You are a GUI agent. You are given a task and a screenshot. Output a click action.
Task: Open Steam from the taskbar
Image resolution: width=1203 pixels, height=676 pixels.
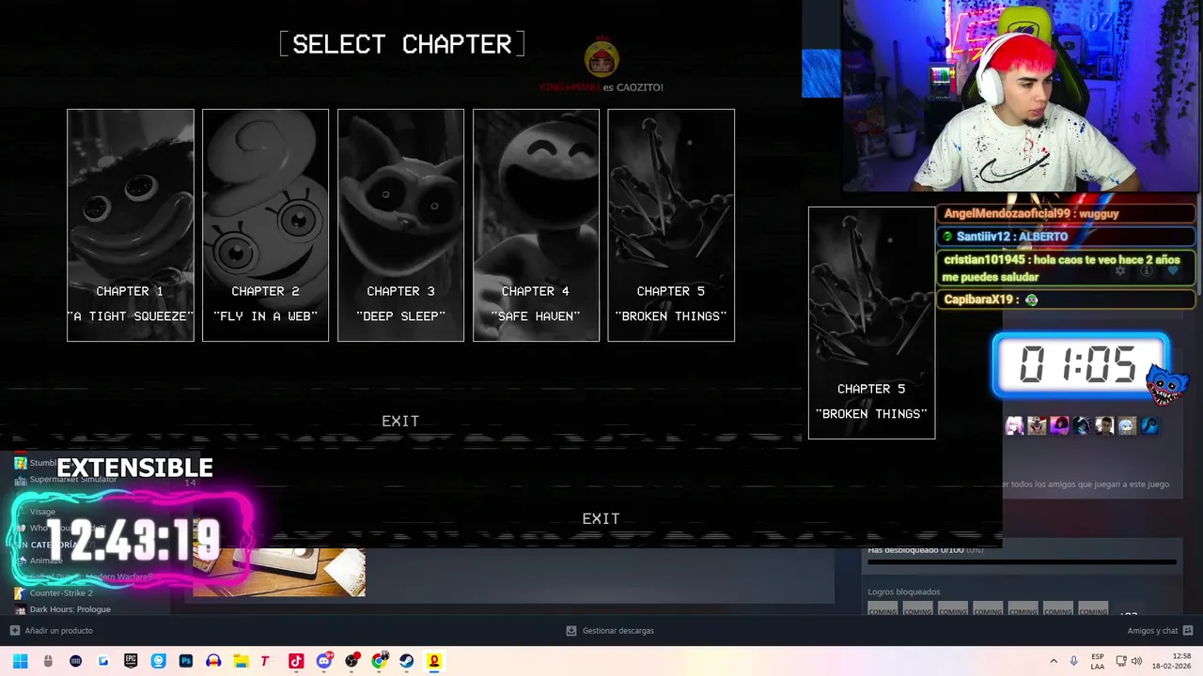click(407, 661)
